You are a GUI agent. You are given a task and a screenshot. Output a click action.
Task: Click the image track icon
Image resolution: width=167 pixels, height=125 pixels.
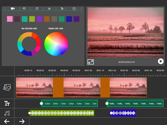click(x=7, y=87)
